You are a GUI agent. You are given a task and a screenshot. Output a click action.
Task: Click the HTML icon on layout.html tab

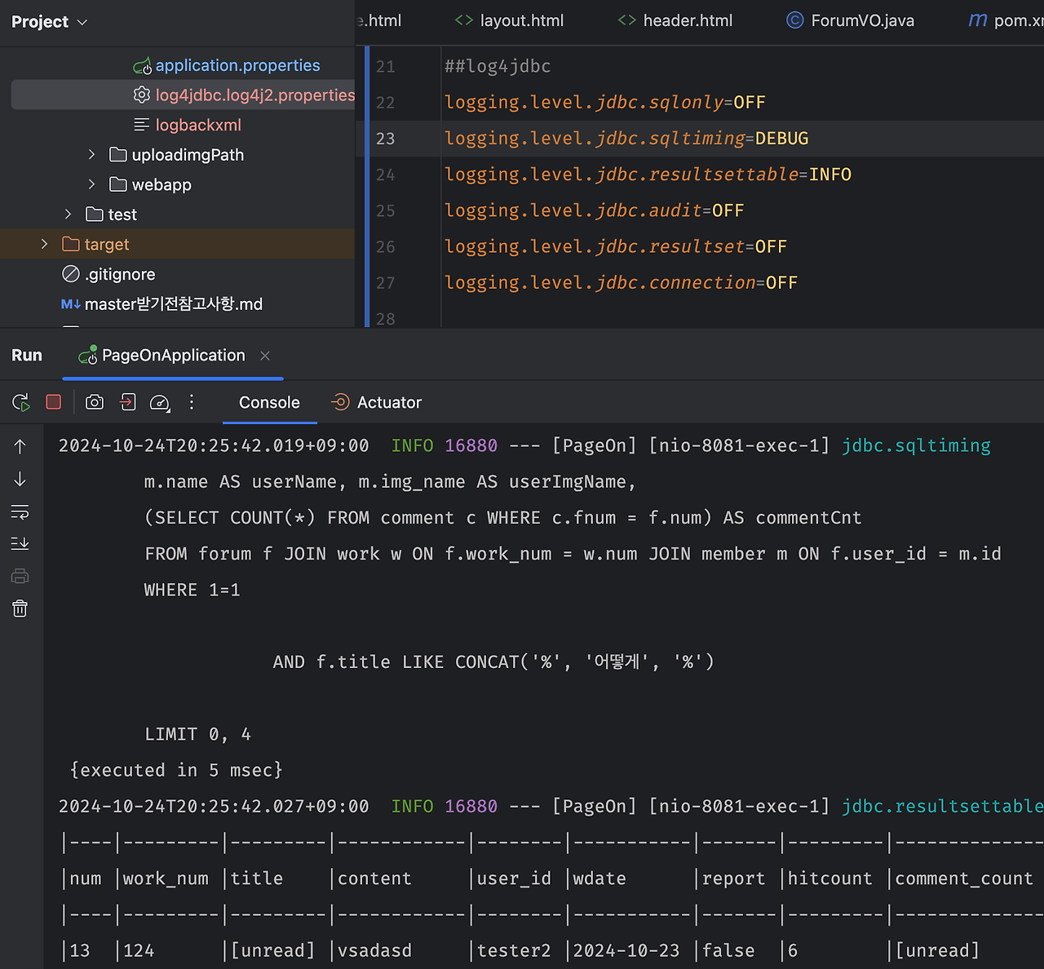tap(464, 20)
